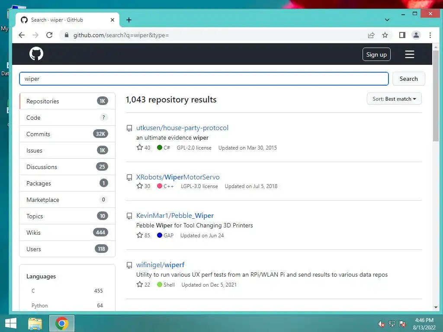Select the Issues filter
This screenshot has width=443, height=332.
click(67, 150)
